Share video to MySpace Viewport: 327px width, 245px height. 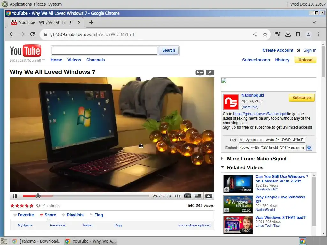coord(25,226)
